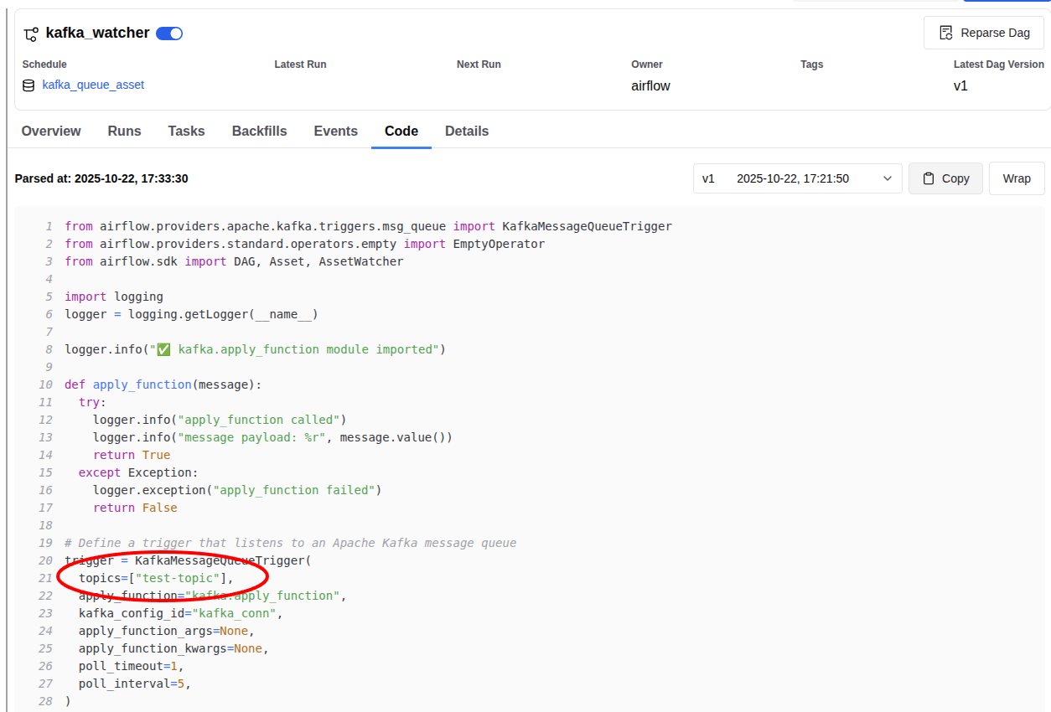Open the Runs tab
Viewport: 1051px width, 712px height.
tap(124, 131)
